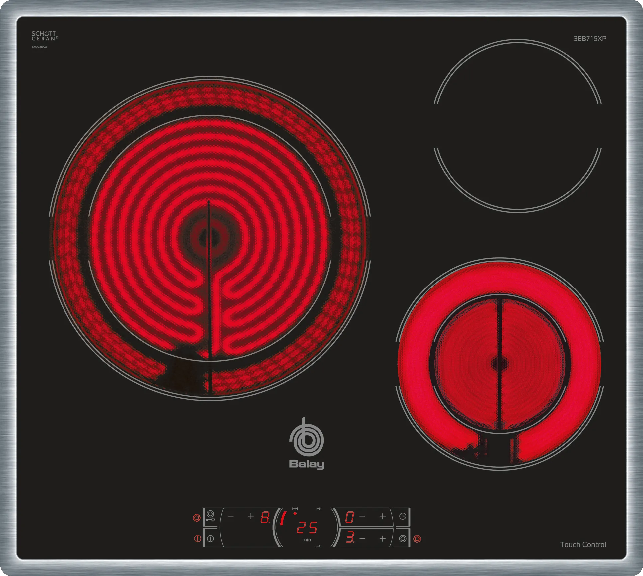Touch the red curved bar beside the 8 display
The width and height of the screenshot is (643, 576).
pyautogui.click(x=283, y=518)
